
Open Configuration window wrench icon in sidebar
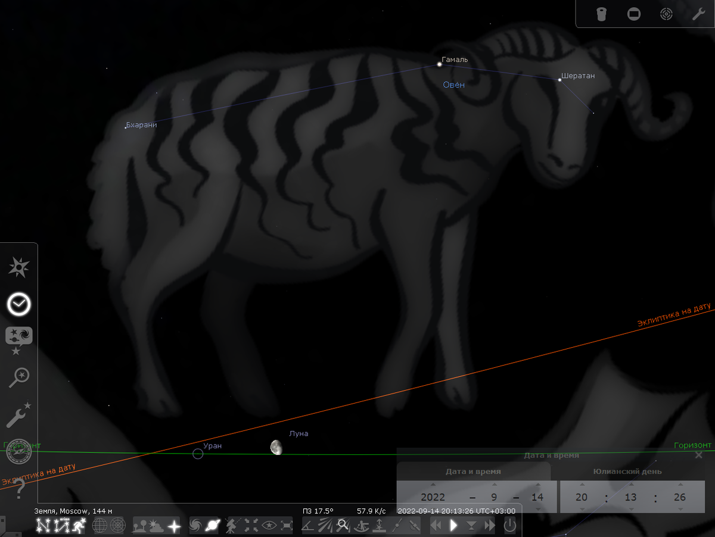pos(19,415)
